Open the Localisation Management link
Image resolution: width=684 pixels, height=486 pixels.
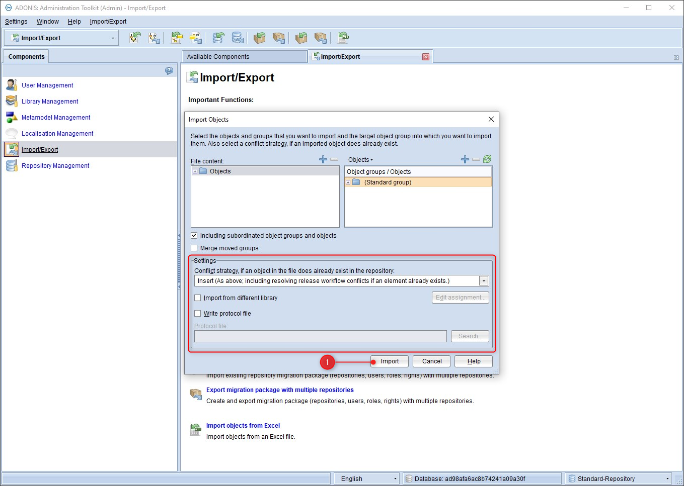[57, 134]
